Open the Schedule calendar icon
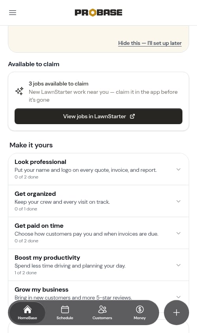Screen dimensions: 197x333 click(x=65, y=309)
